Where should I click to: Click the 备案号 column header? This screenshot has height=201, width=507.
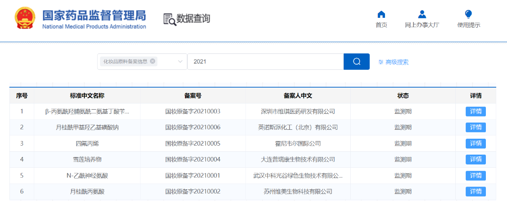[192, 96]
